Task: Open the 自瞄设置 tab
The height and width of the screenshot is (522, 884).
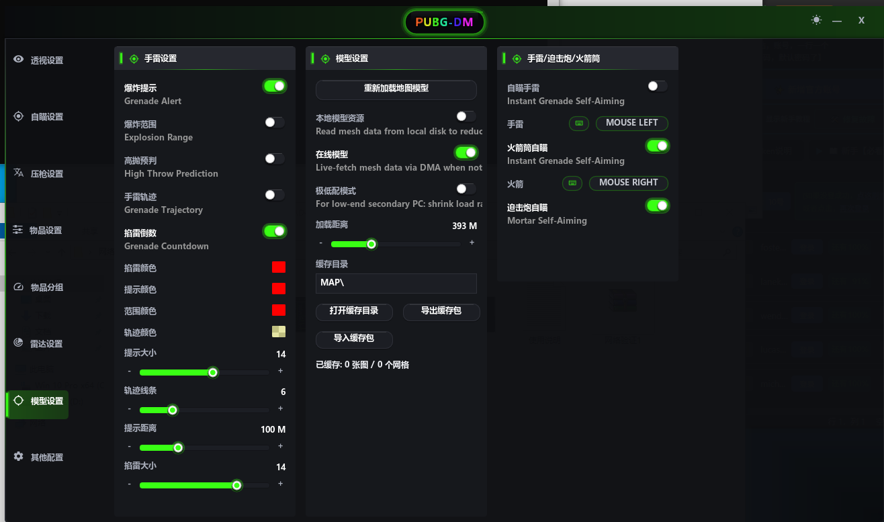Action: coord(38,117)
